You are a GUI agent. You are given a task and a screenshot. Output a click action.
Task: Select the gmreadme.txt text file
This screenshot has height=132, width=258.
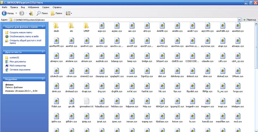coord(87,101)
